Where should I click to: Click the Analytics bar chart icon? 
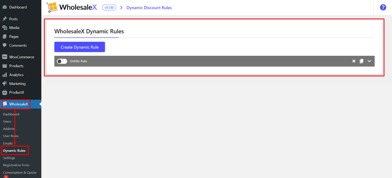coord(5,75)
